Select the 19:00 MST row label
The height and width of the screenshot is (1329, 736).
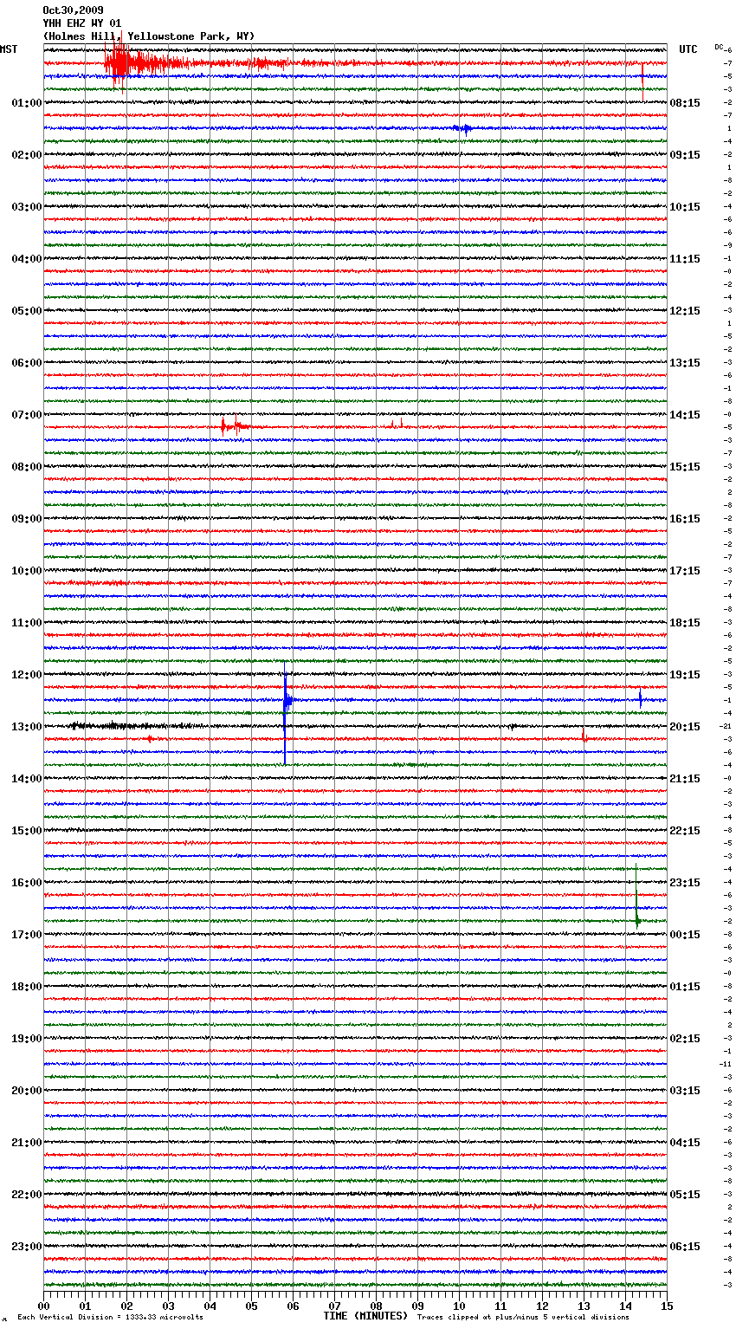coord(26,1039)
